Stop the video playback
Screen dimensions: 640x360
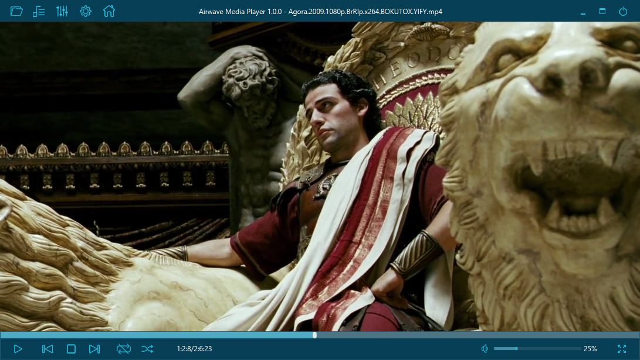click(71, 349)
